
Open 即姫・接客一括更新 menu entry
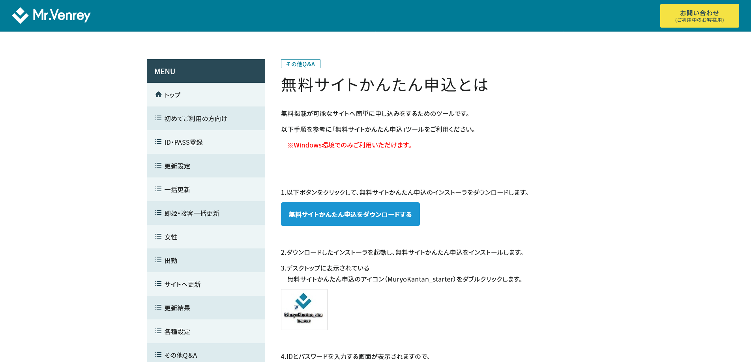click(x=206, y=213)
